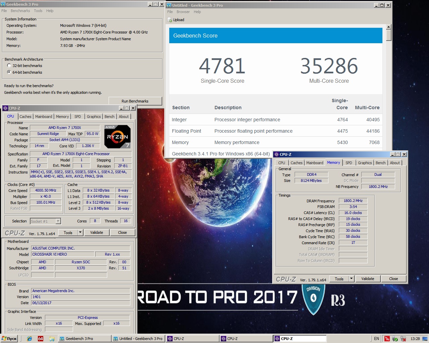Switch to Graphics tab in CPU-Z memory window
The image size is (429, 343).
click(365, 163)
